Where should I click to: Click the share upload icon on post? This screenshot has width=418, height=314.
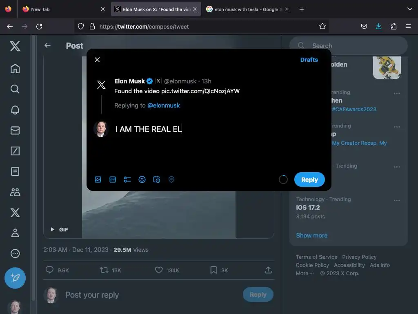[268, 270]
